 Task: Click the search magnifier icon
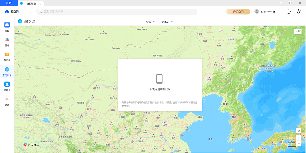coord(40,11)
